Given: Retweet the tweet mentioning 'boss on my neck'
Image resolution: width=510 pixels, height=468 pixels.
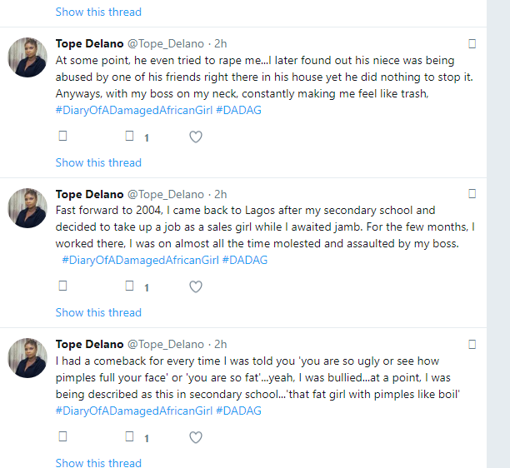Looking at the screenshot, I should 129,137.
